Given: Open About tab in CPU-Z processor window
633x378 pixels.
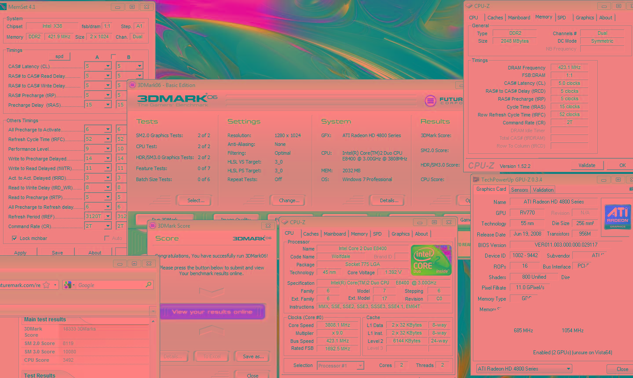Looking at the screenshot, I should point(421,234).
